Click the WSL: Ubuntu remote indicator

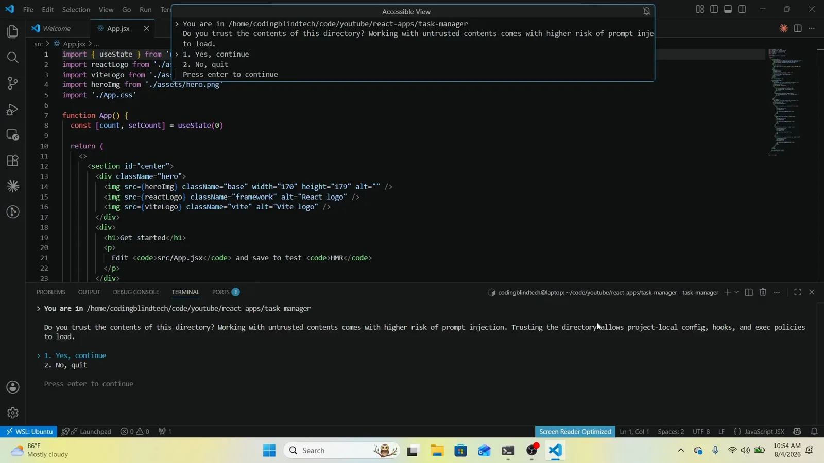(29, 432)
